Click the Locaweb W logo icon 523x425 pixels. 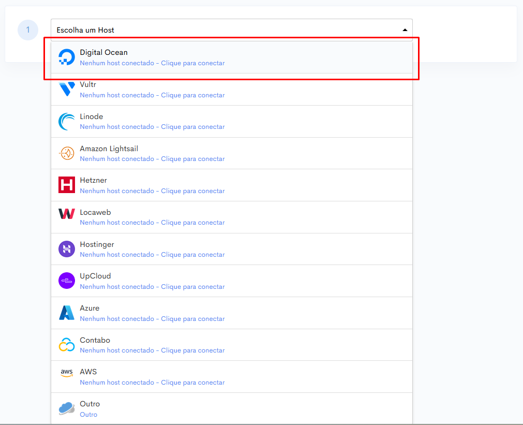[x=67, y=214]
